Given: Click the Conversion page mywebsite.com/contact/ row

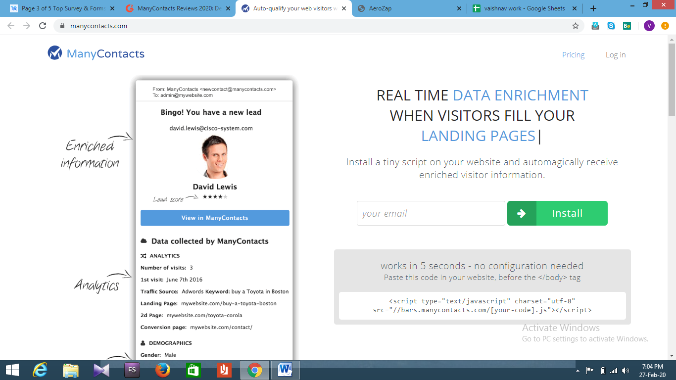Looking at the screenshot, I should 196,327.
